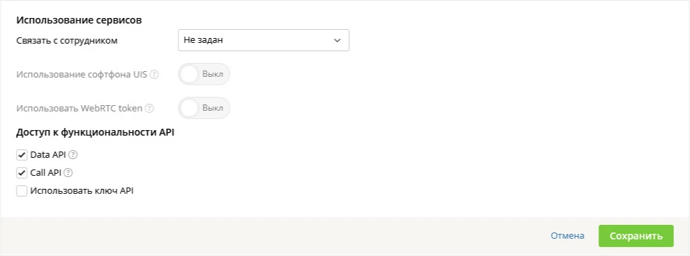Enable the Использование софтфона UIS switch
690x256 pixels.
coord(204,74)
